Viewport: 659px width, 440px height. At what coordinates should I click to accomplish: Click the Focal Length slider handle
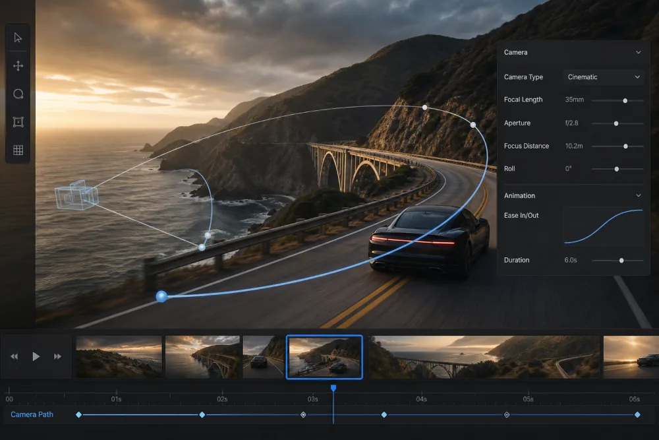click(x=625, y=100)
